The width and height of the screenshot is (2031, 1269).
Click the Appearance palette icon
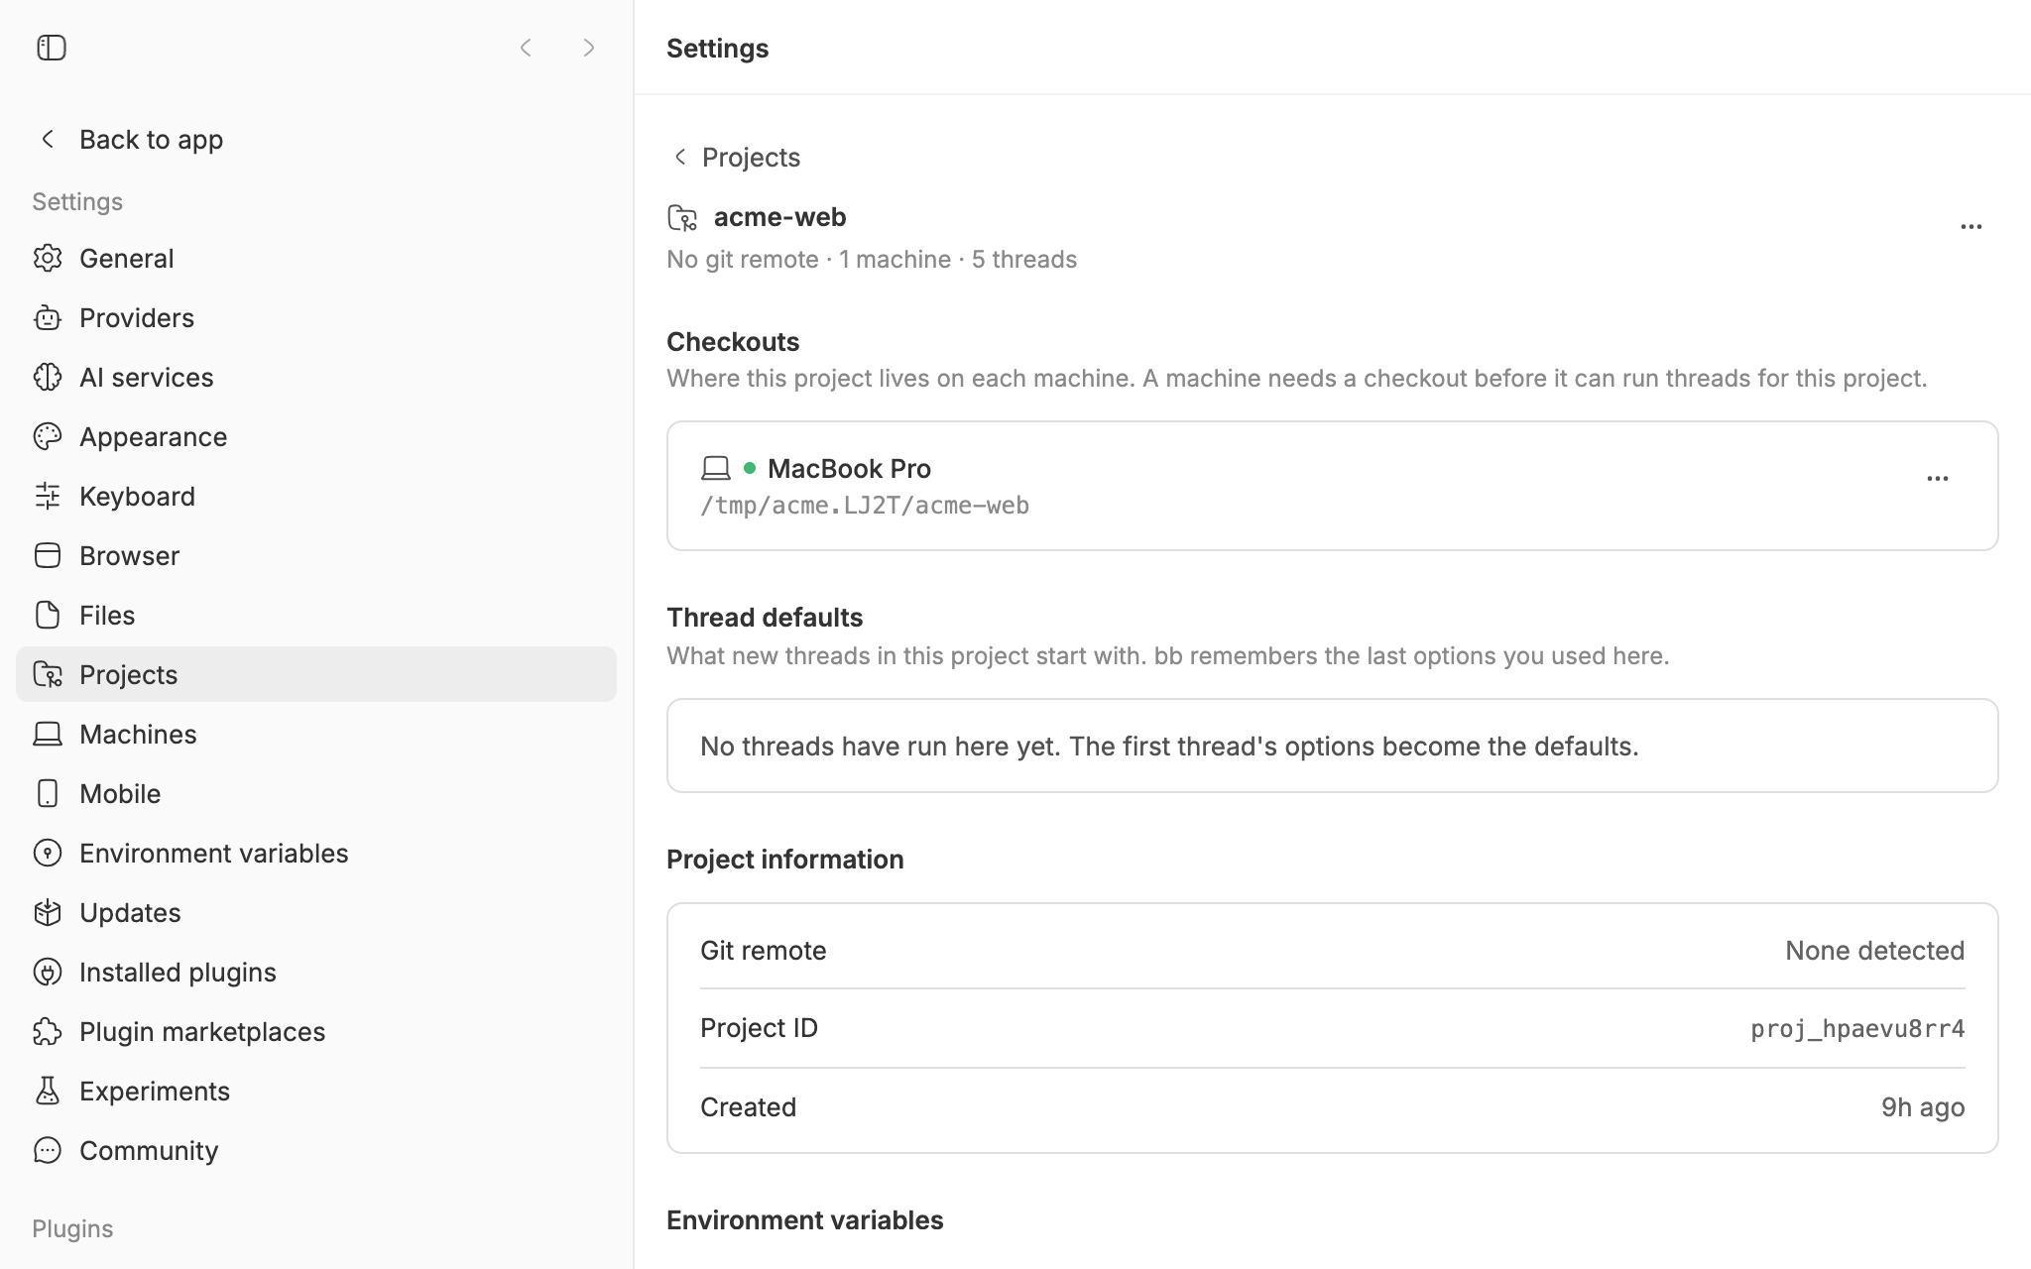click(48, 436)
